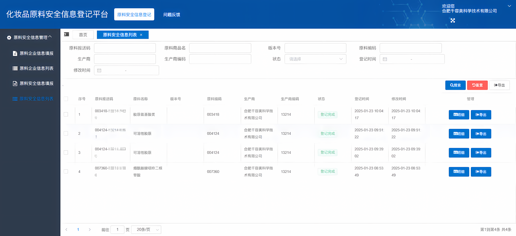516x236 pixels.
Task: Open 明细 for row 3
Action: click(x=459, y=153)
